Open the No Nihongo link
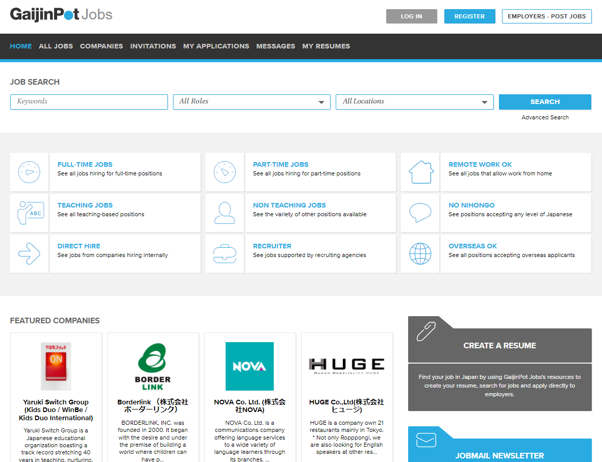 coord(471,206)
